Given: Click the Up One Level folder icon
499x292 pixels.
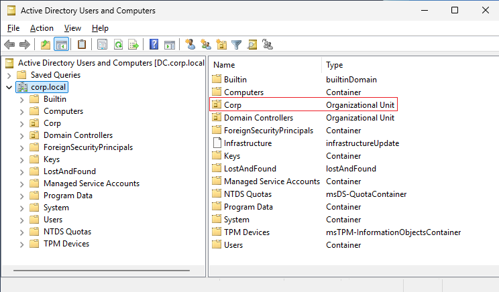Looking at the screenshot, I should coord(46,44).
